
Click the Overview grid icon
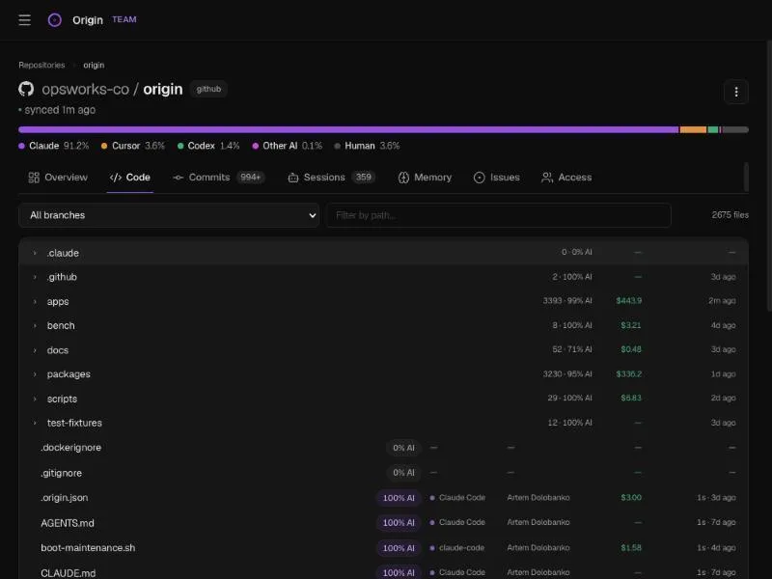click(34, 178)
